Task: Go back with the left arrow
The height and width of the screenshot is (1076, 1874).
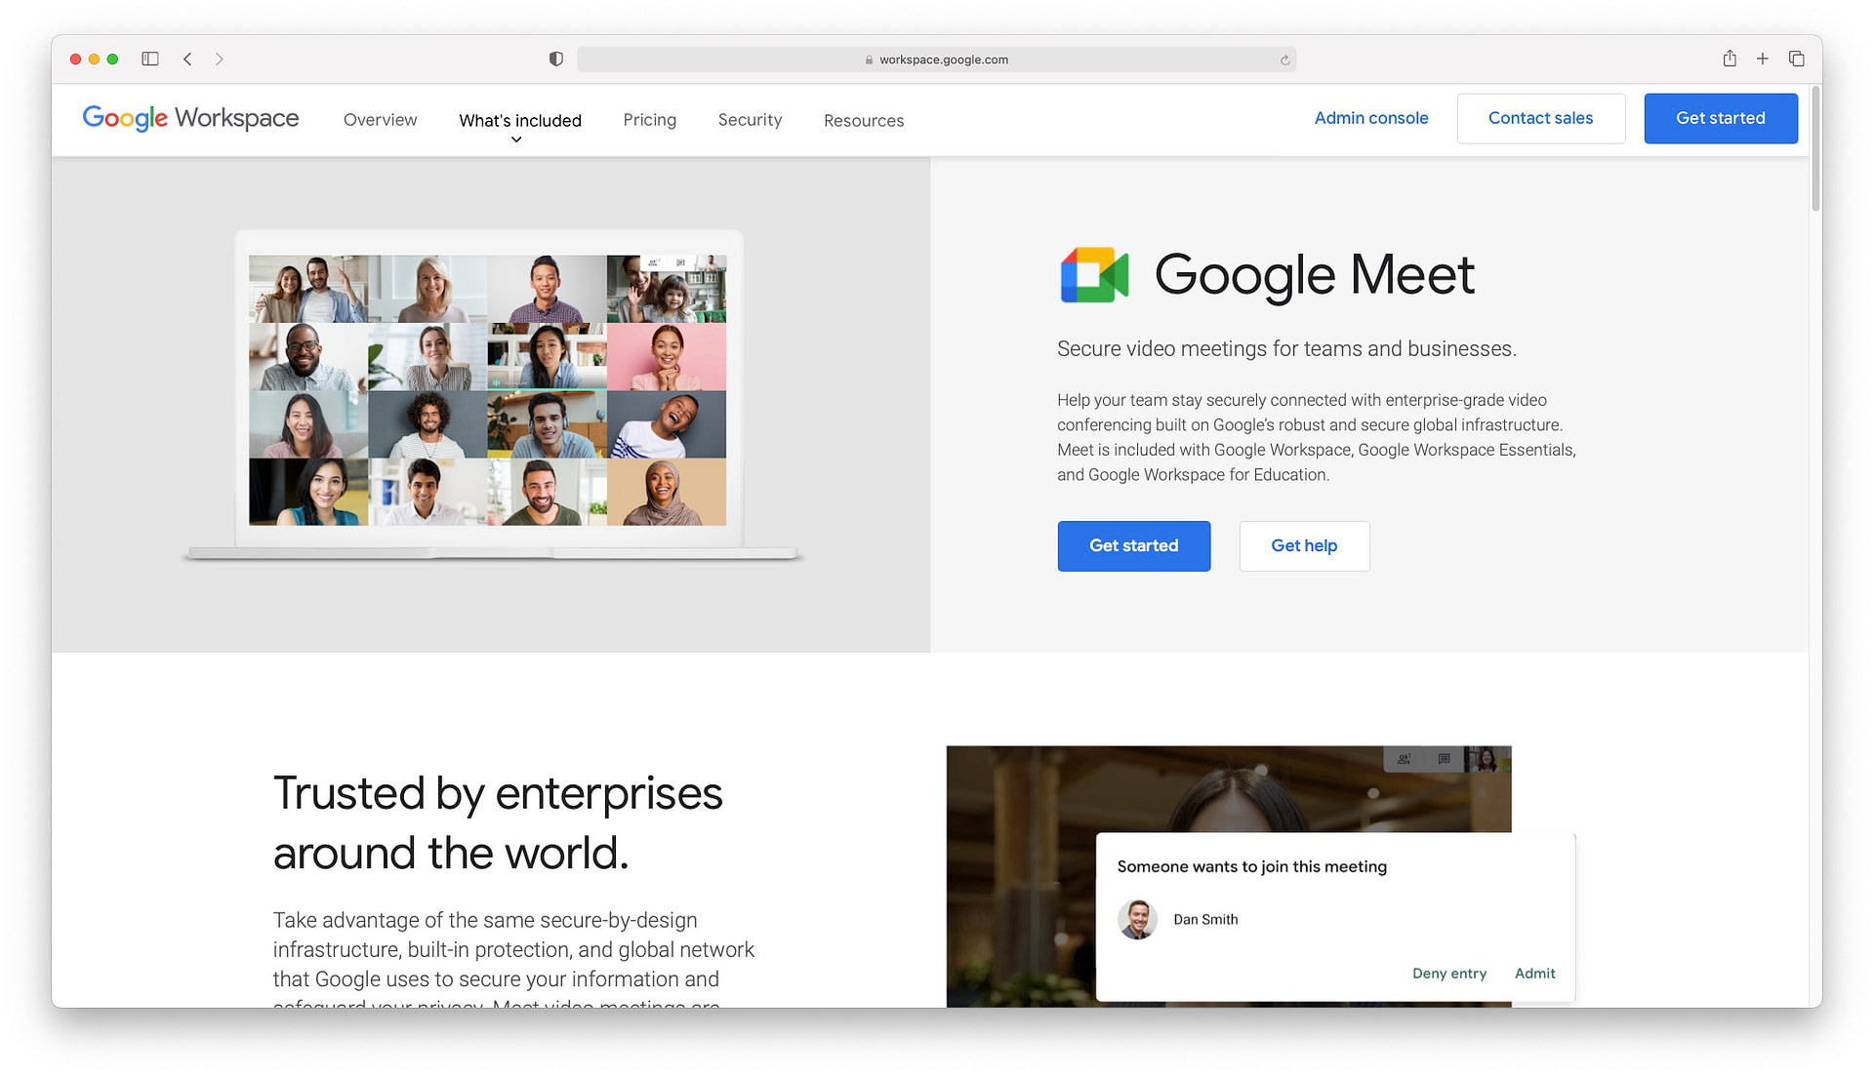Action: 187,59
